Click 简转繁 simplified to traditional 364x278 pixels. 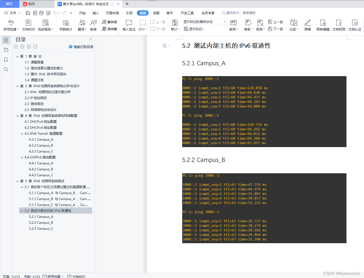pos(110,29)
